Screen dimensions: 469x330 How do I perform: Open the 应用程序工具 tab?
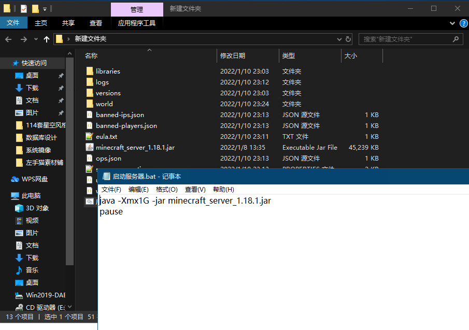(137, 23)
